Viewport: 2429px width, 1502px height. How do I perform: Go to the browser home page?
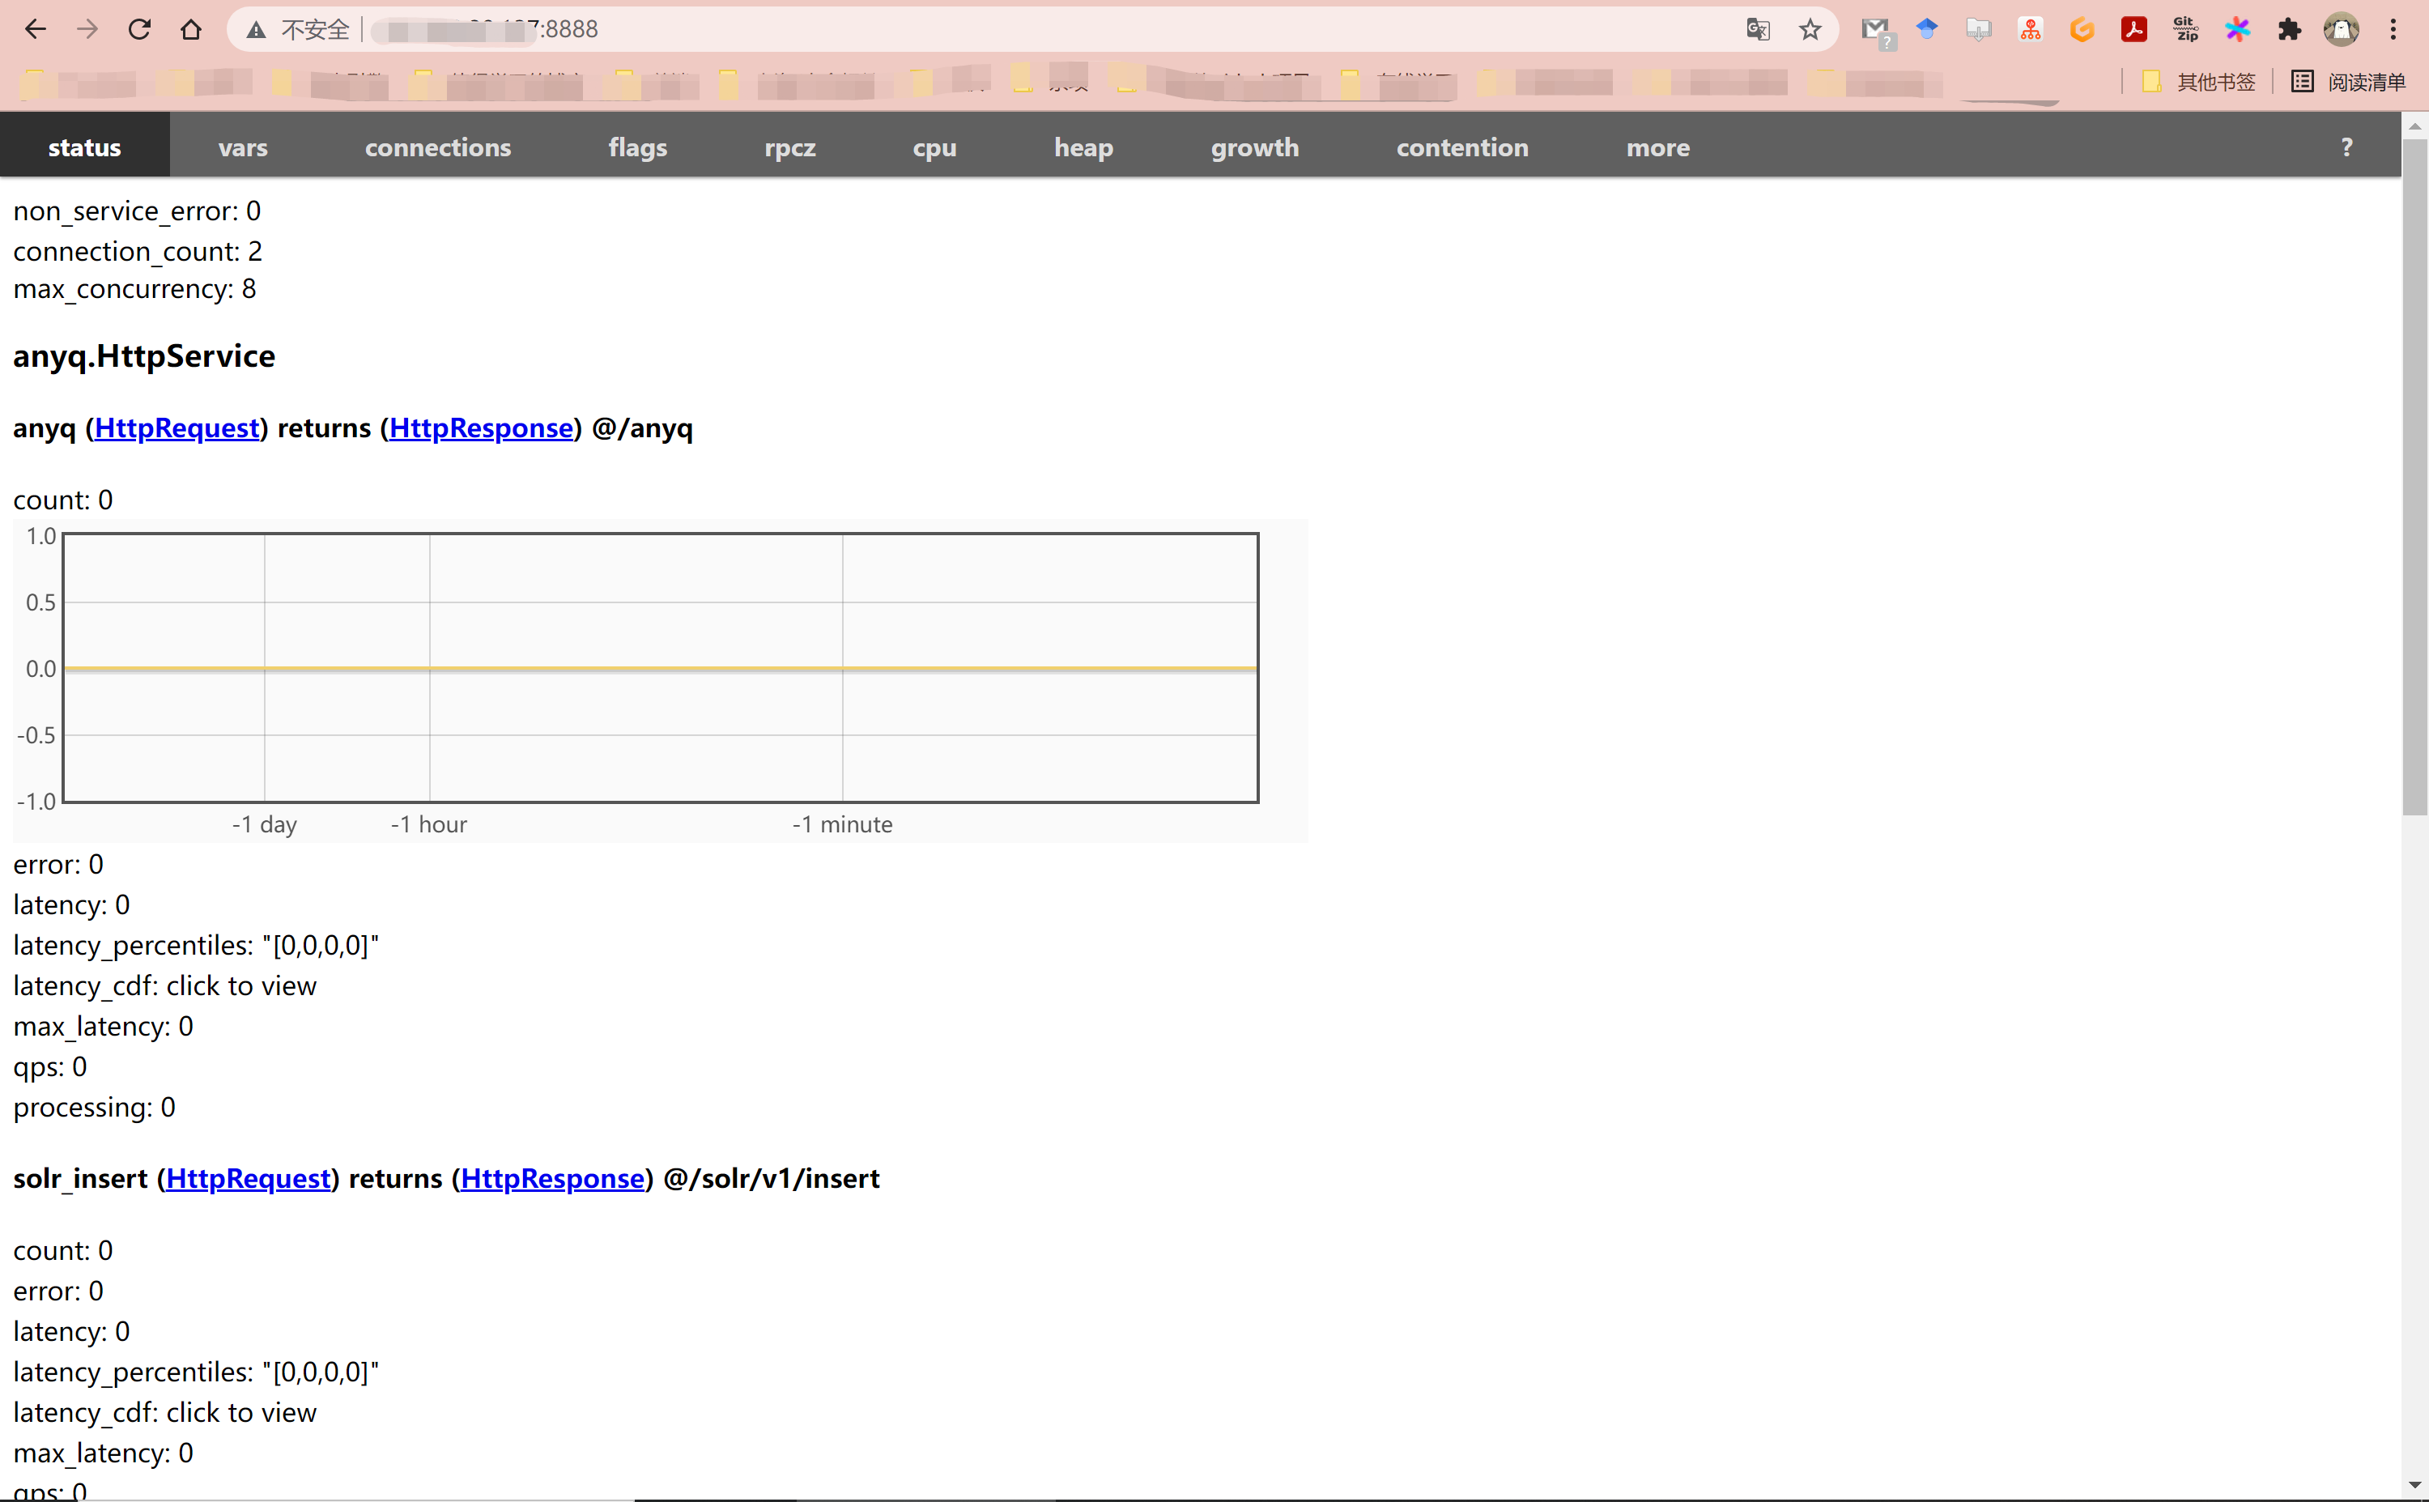click(x=190, y=30)
